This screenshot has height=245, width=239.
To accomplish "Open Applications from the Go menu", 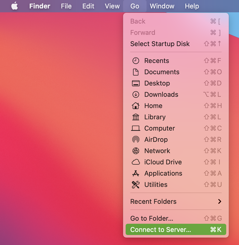I will point(163,173).
